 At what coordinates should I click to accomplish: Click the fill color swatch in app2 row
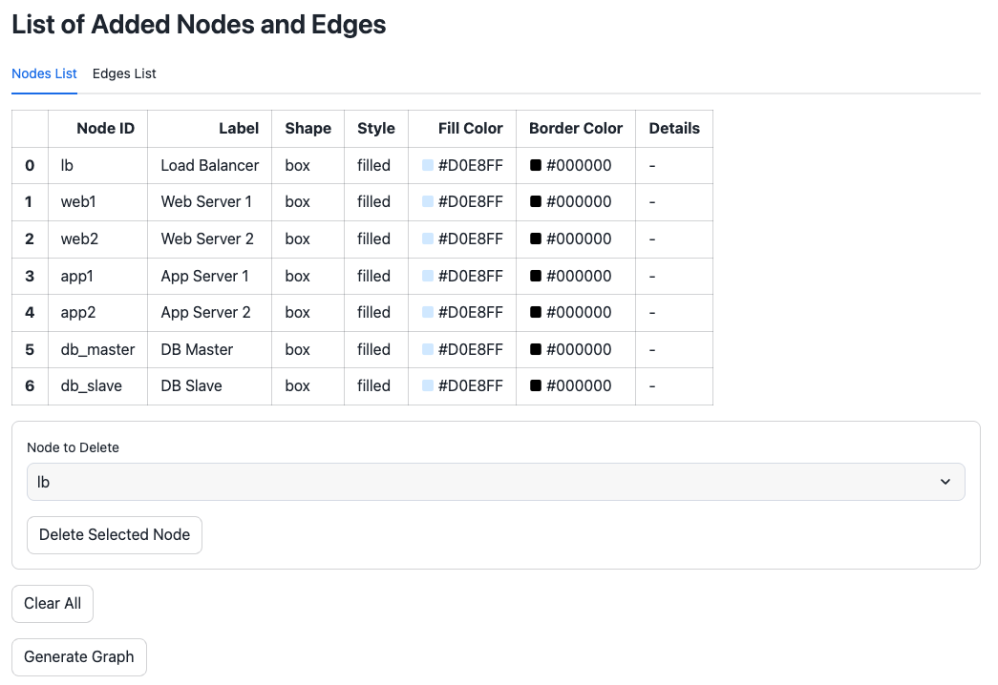428,312
